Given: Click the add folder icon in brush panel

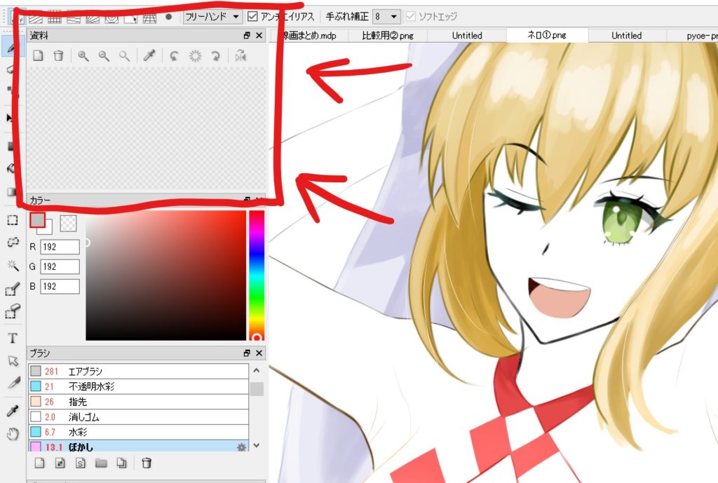Looking at the screenshot, I should (x=101, y=463).
